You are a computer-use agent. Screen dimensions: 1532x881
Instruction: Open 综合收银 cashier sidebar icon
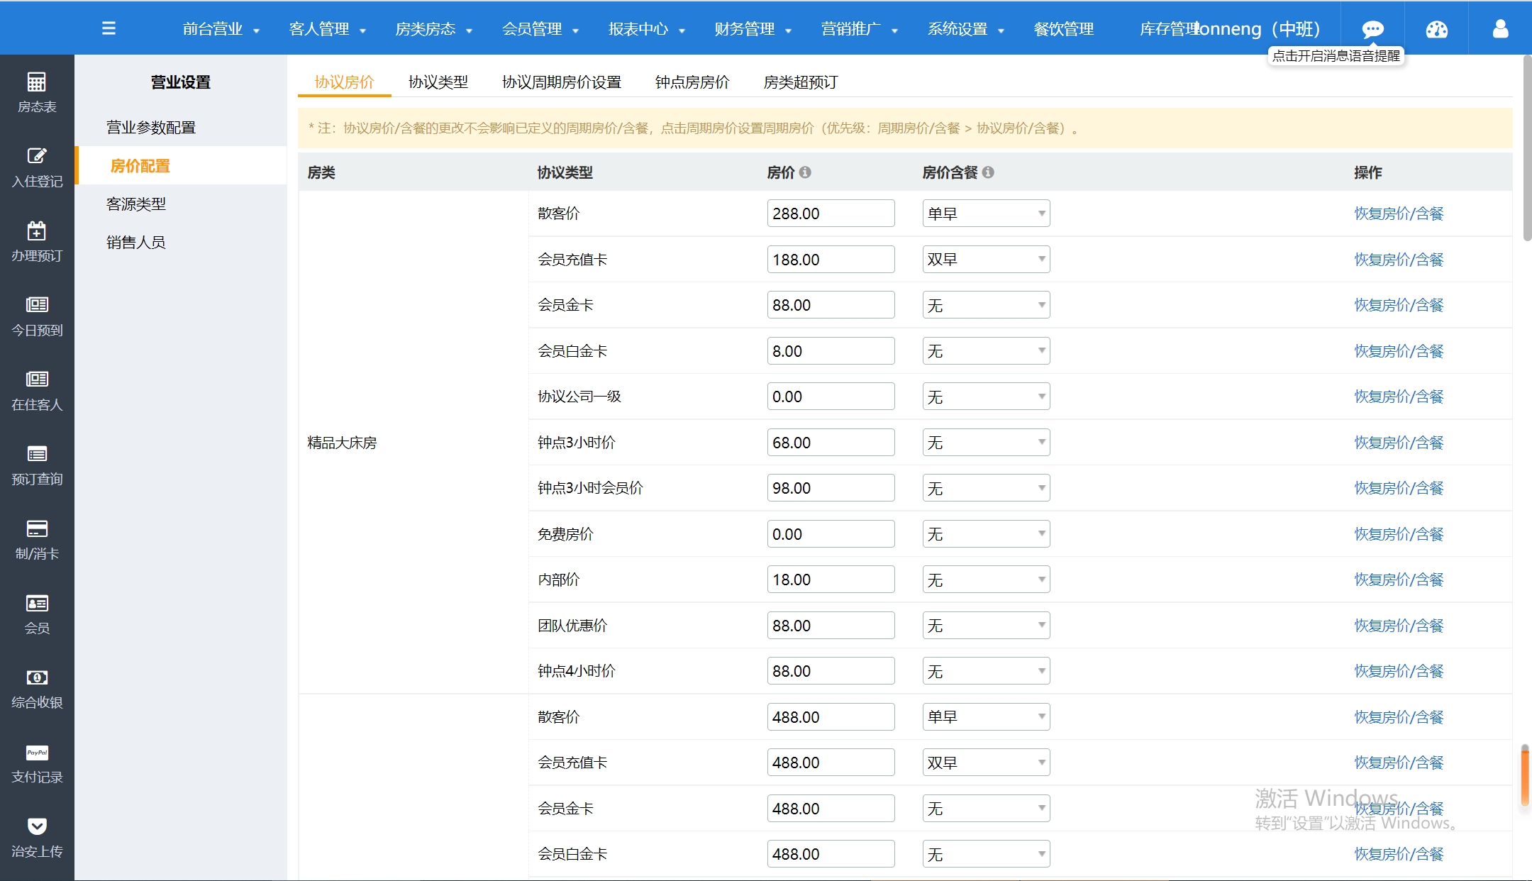tap(37, 689)
